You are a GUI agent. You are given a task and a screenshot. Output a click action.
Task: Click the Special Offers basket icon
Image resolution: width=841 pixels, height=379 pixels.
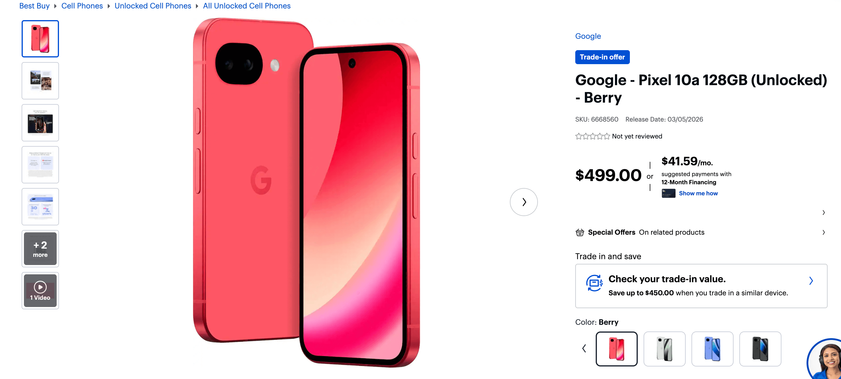[x=580, y=232]
